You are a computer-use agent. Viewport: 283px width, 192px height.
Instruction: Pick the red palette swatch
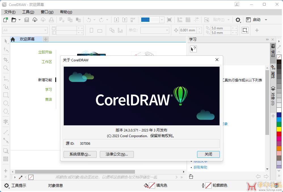click(279, 134)
